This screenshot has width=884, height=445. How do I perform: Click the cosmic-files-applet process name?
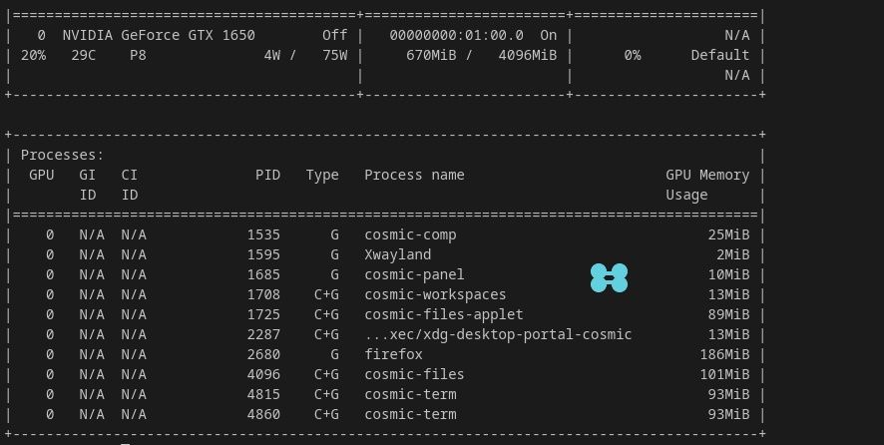point(443,314)
